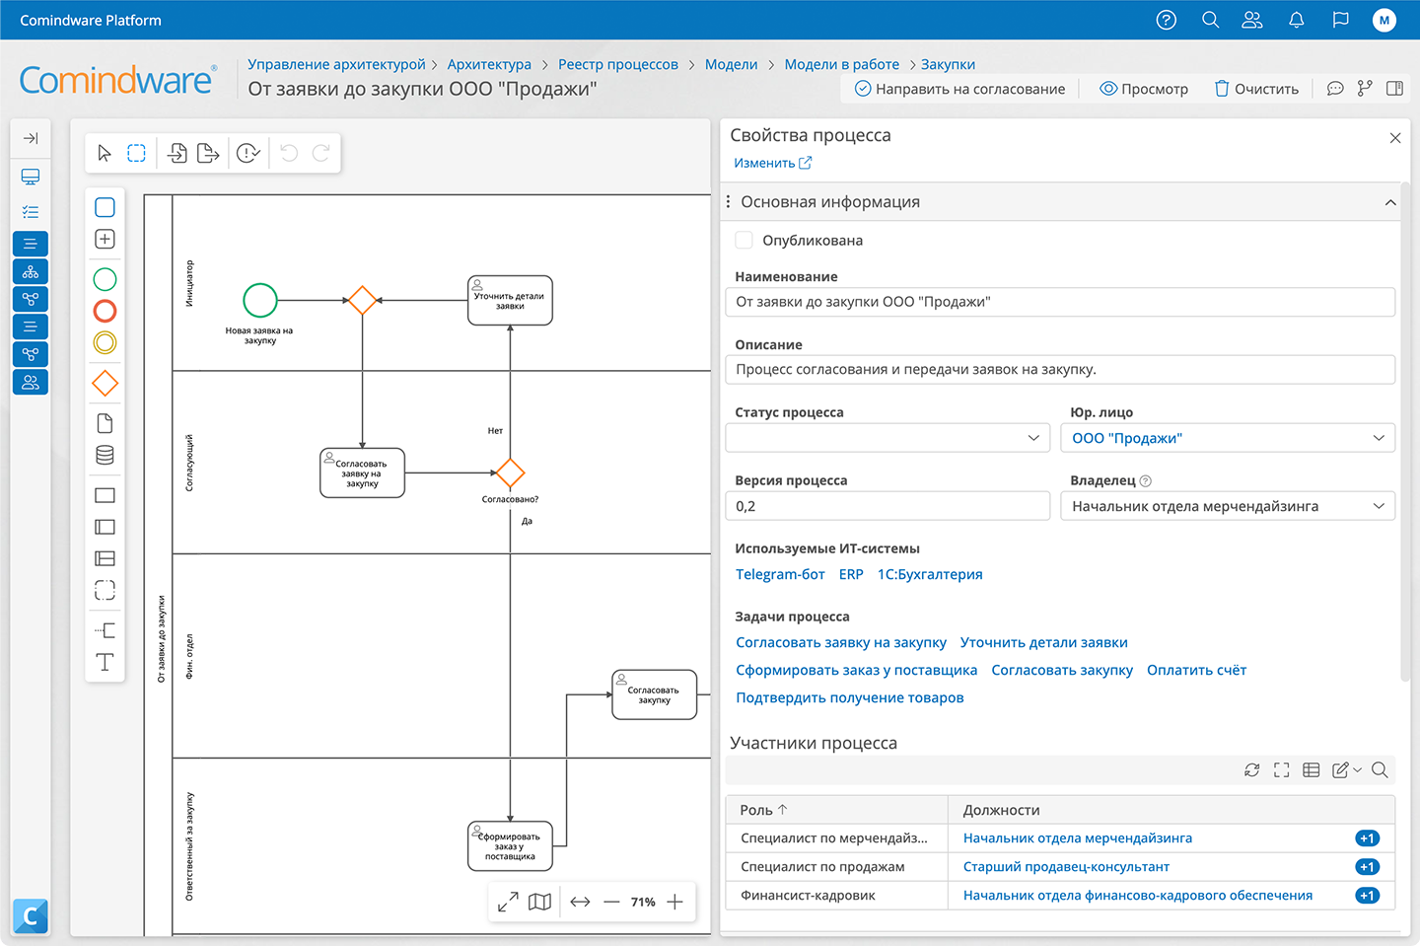
Task: Click the export diagram icon
Action: coord(208,153)
